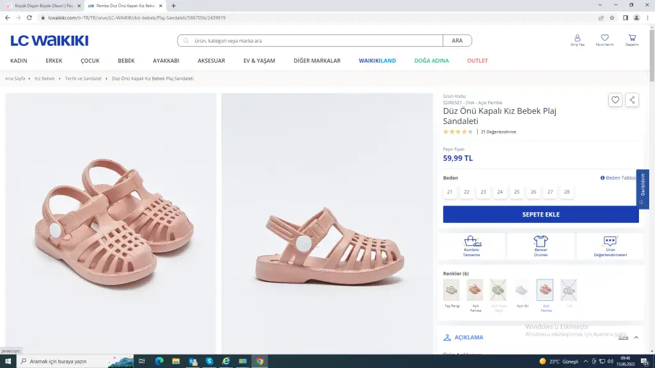
Task: Click the share icon beside product title
Action: pos(632,100)
